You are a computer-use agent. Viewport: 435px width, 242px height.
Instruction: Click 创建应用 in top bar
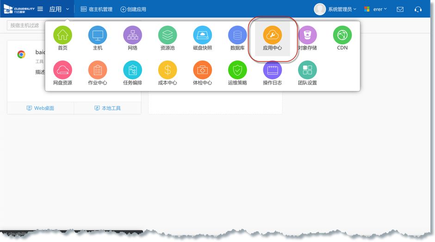(133, 9)
